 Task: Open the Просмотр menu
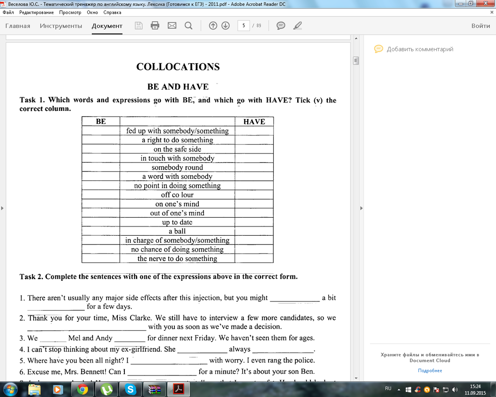click(70, 12)
